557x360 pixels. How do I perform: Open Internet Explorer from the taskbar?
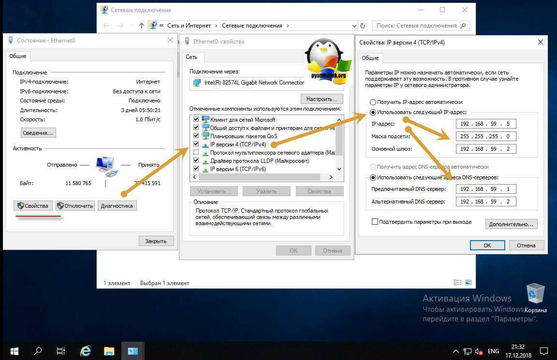[x=86, y=350]
